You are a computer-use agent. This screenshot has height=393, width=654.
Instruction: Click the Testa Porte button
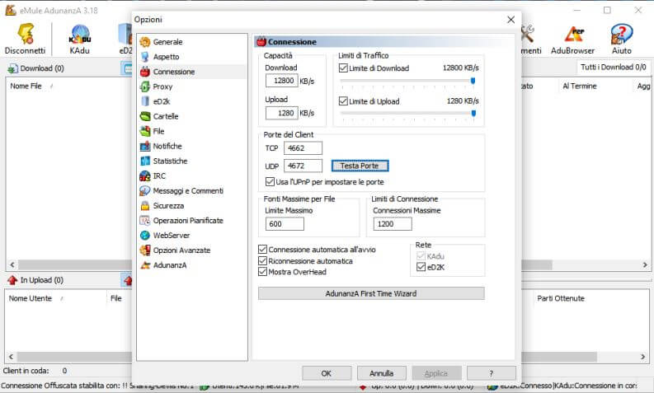click(x=360, y=166)
